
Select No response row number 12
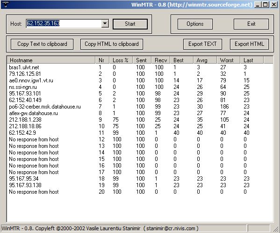(140, 139)
